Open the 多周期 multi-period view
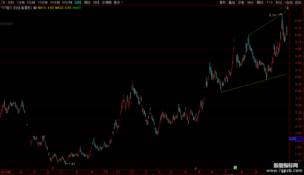 (x=107, y=2)
